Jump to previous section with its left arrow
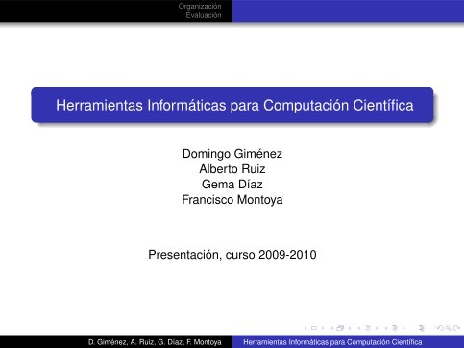464x348 pixels. (x=386, y=328)
